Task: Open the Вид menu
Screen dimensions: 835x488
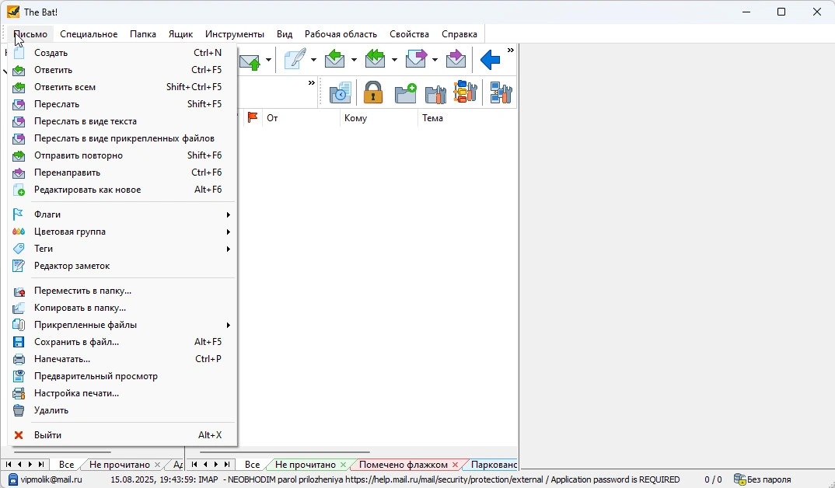Action: click(285, 34)
